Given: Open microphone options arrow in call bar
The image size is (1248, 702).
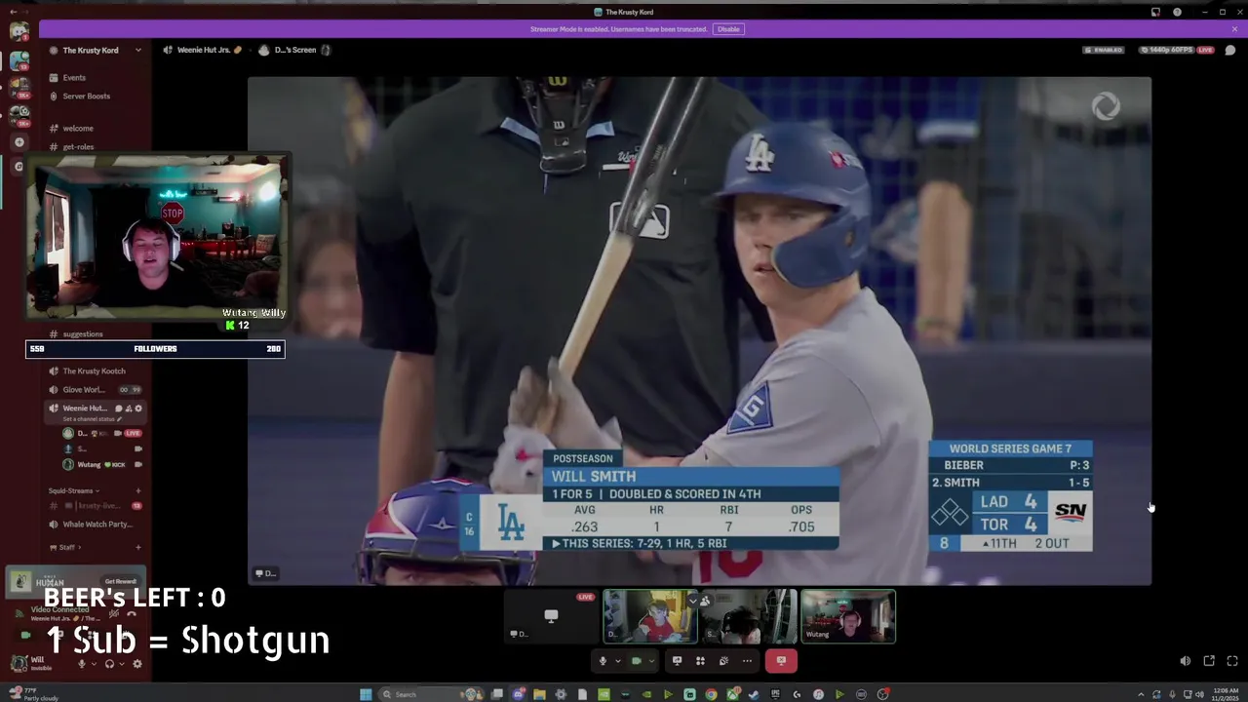Looking at the screenshot, I should 616,661.
